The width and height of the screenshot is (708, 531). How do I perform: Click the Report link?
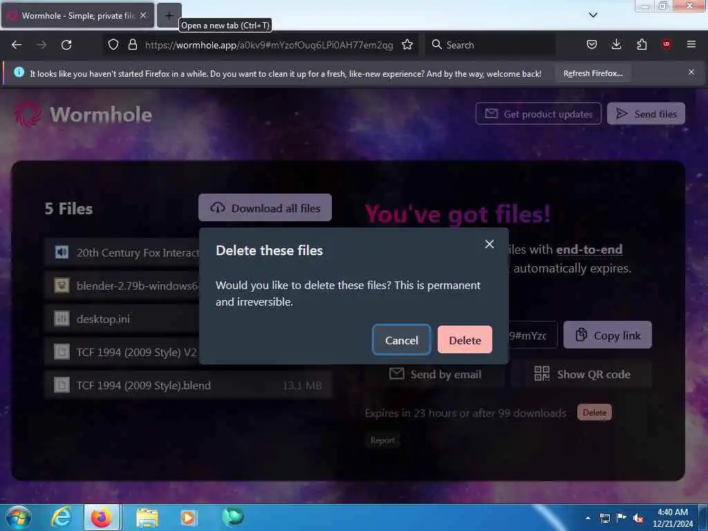point(382,440)
